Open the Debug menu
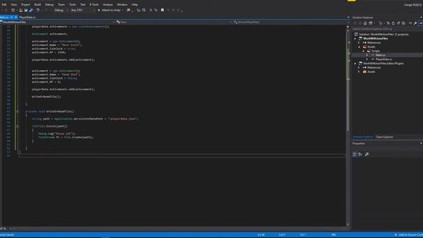 (50, 5)
